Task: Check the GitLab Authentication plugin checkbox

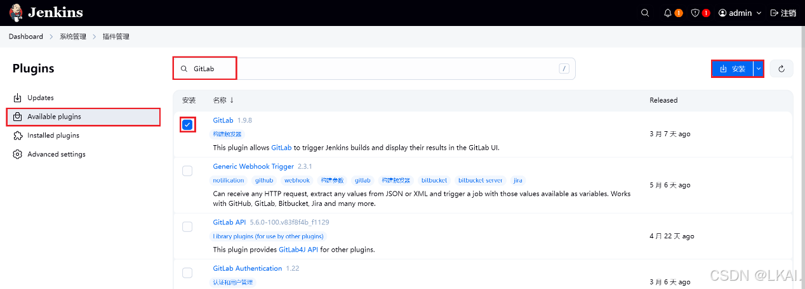Action: 187,273
